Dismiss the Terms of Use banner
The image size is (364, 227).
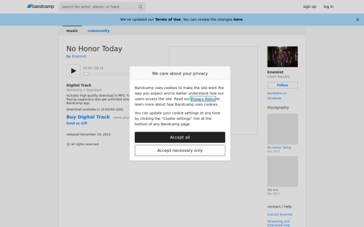click(357, 20)
